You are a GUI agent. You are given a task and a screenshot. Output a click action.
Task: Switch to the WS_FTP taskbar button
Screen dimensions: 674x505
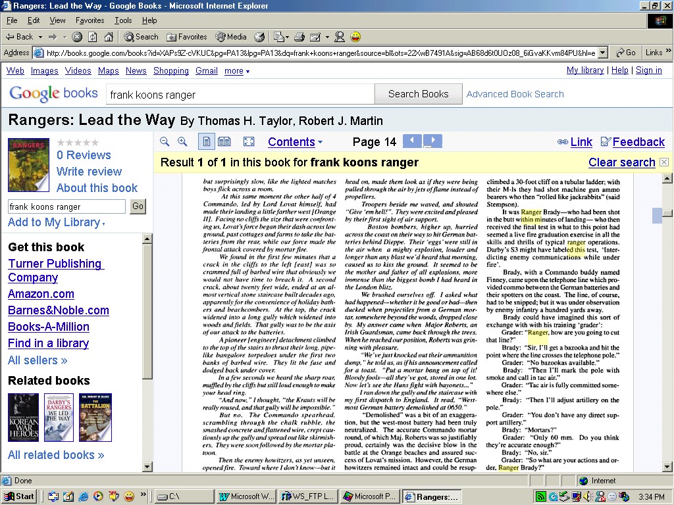point(308,496)
